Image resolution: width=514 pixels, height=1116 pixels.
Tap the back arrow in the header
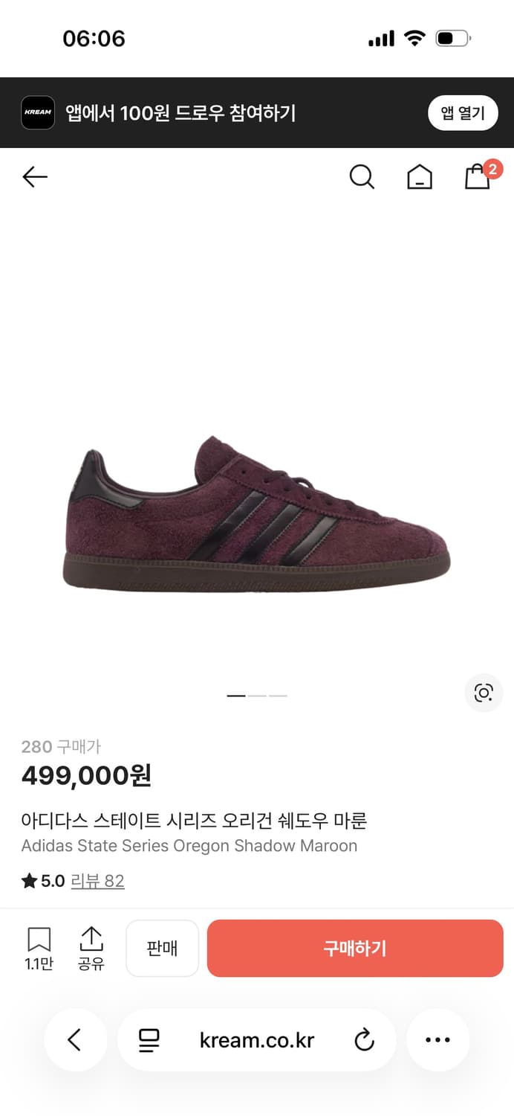pos(35,176)
